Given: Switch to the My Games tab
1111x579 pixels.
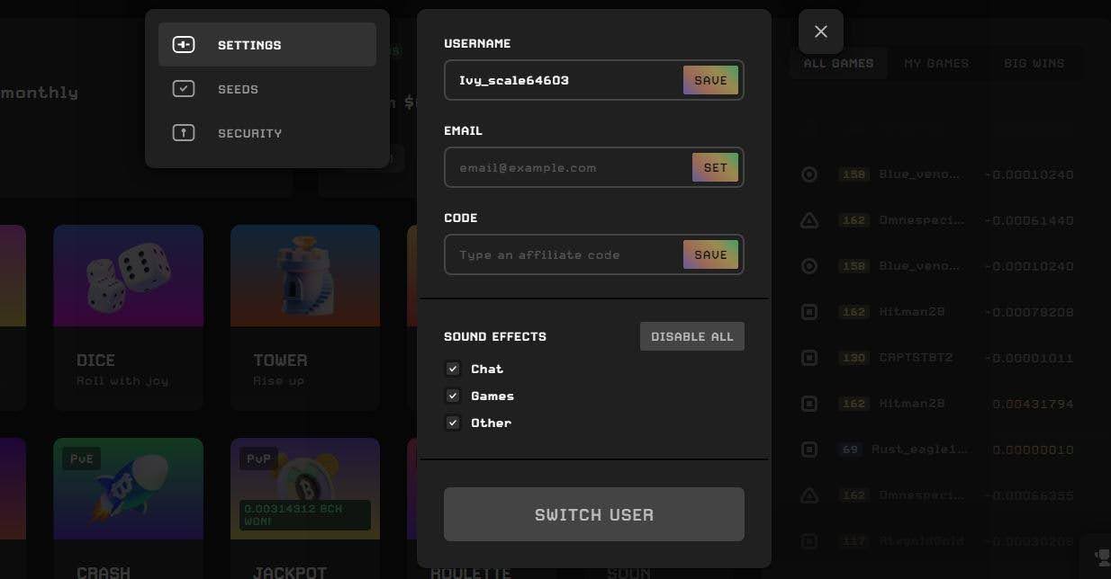Looking at the screenshot, I should (x=936, y=63).
